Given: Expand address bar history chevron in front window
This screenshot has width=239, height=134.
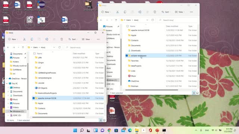Looking at the screenshot, I should click(x=54, y=47).
